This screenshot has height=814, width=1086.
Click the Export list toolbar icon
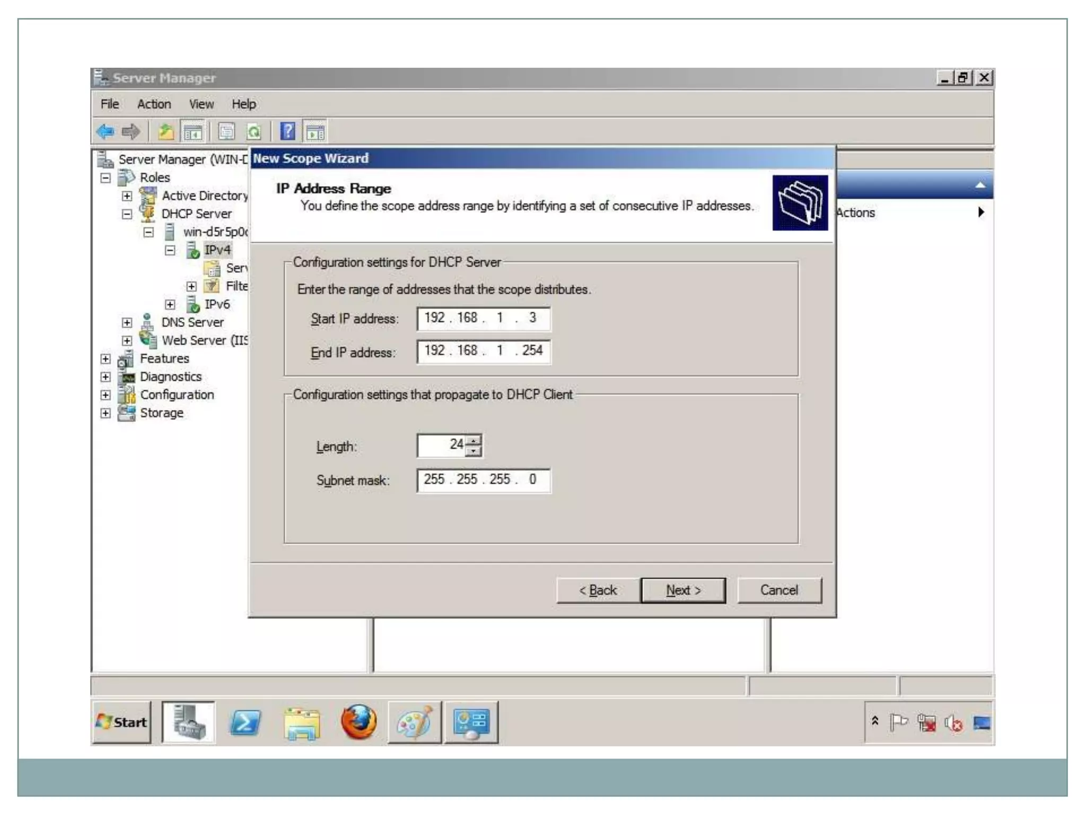pos(226,131)
